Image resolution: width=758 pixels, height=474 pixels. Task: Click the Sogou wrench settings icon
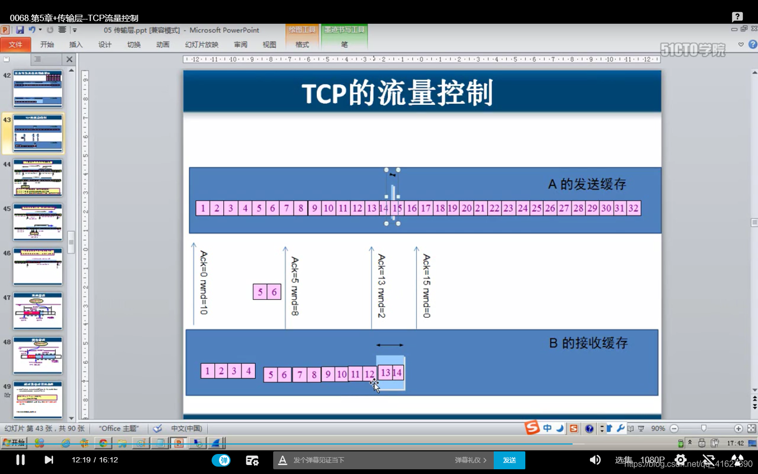[621, 428]
